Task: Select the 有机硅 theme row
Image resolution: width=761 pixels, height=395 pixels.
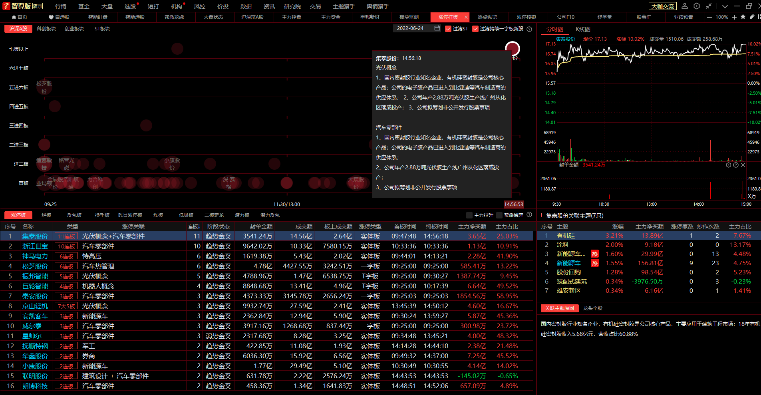Action: tap(648, 236)
